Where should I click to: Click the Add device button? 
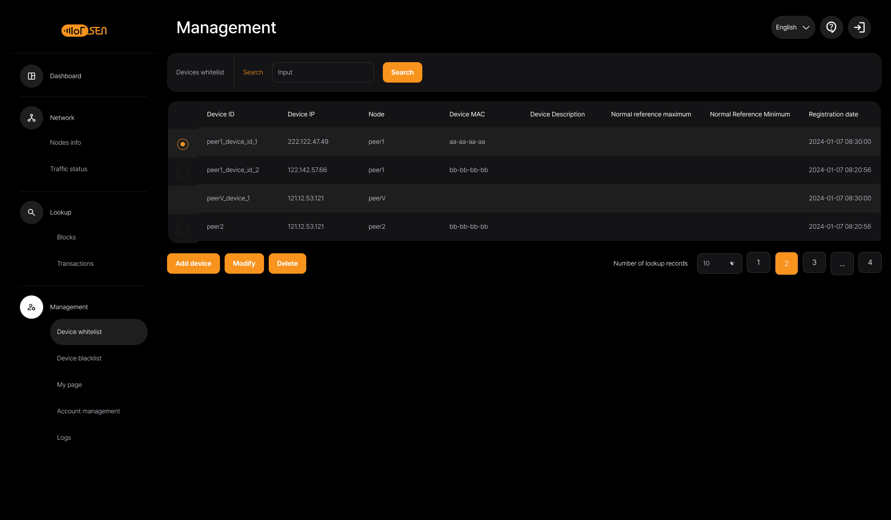[194, 263]
